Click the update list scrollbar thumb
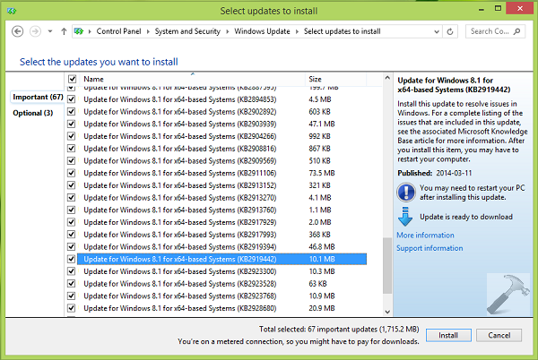 387,266
